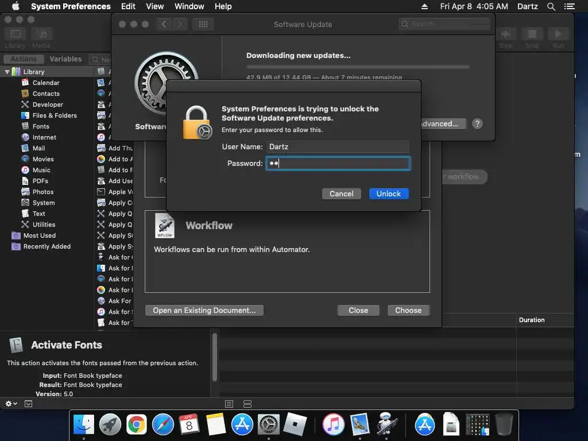Open Notes from the Dock

tap(216, 424)
